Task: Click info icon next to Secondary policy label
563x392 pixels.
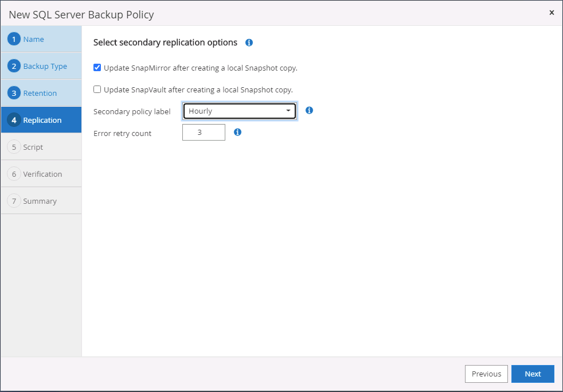Action: [309, 110]
